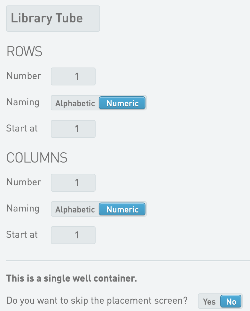The image size is (250, 311).
Task: Click the Library Tube container name field
Action: click(53, 19)
